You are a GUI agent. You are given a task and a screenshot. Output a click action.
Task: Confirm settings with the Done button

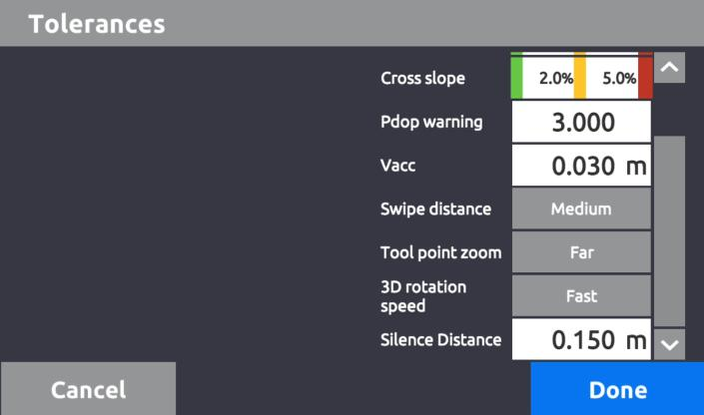(x=617, y=389)
